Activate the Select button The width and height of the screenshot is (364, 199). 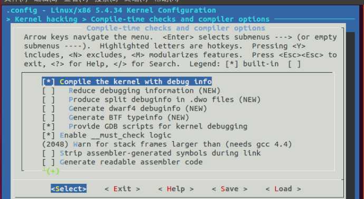click(69, 189)
